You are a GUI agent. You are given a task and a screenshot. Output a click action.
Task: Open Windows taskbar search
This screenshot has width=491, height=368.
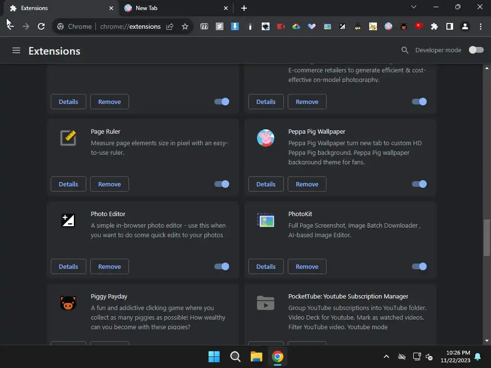235,356
